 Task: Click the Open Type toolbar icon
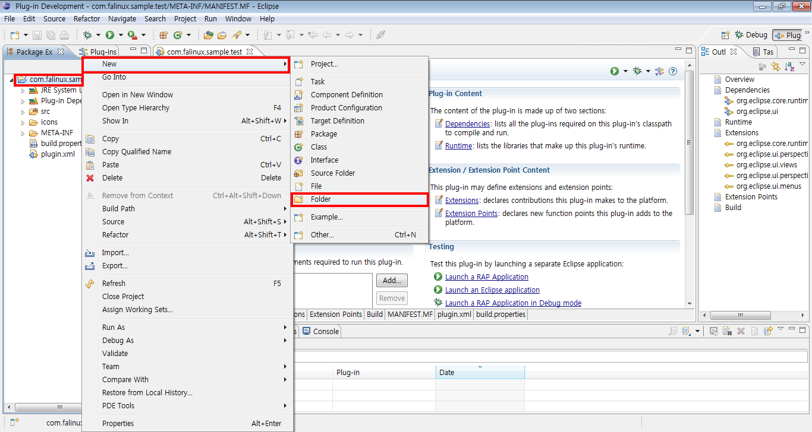(208, 35)
